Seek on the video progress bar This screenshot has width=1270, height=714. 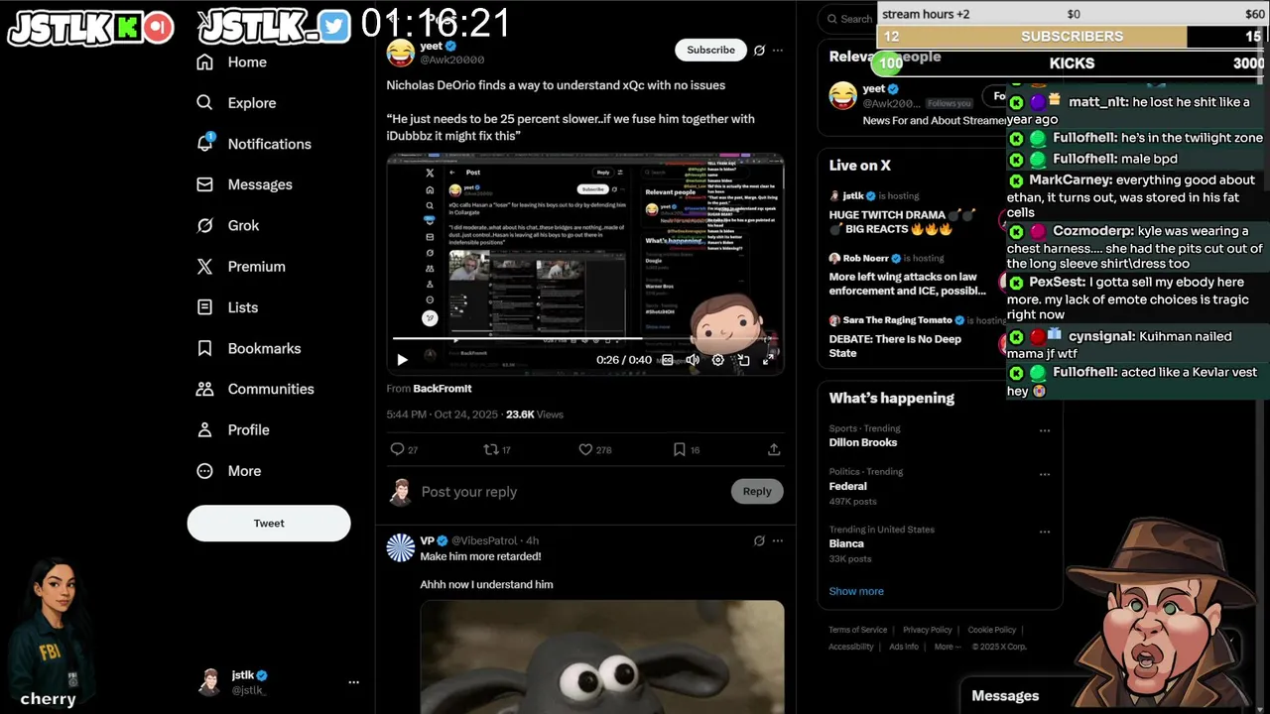pos(583,339)
